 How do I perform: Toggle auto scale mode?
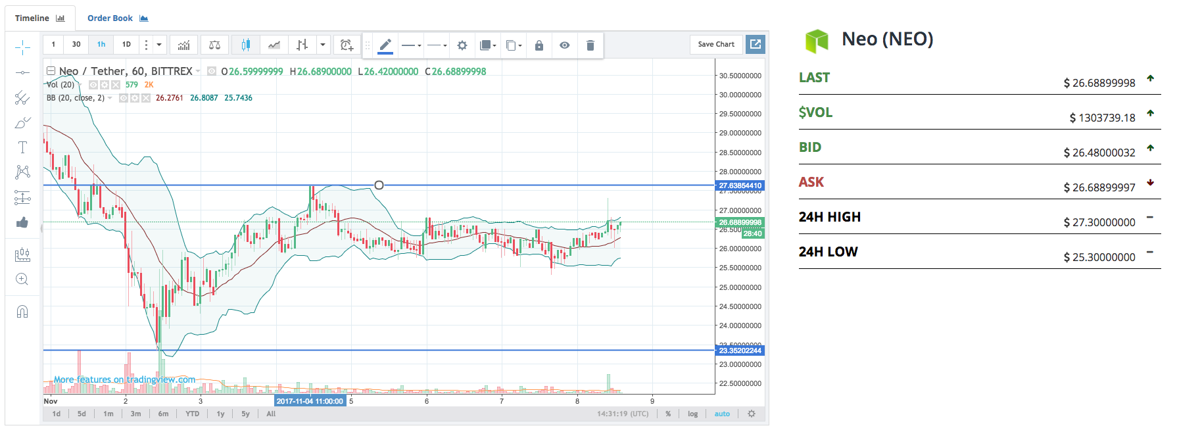coord(722,414)
